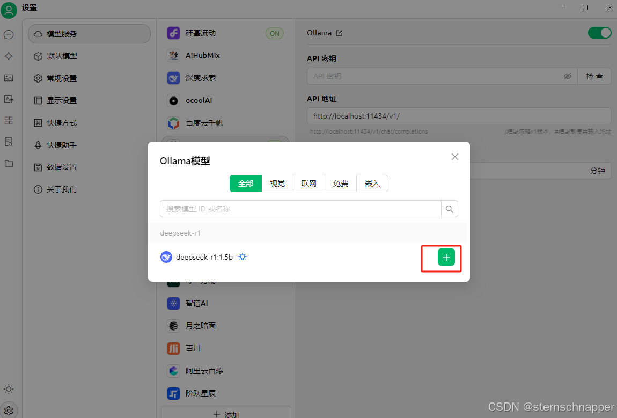The width and height of the screenshot is (617, 418).
Task: Open 快捷方式 settings section
Action: 89,123
